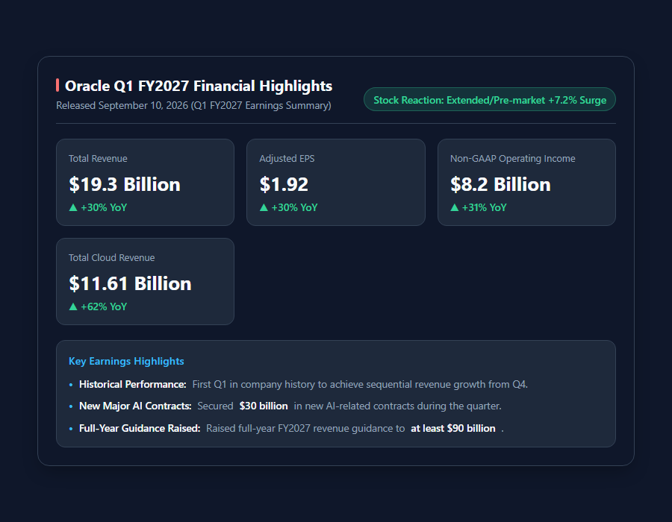The height and width of the screenshot is (522, 672).
Task: Click the "Historical Performance:" bullet label
Action: (x=133, y=384)
